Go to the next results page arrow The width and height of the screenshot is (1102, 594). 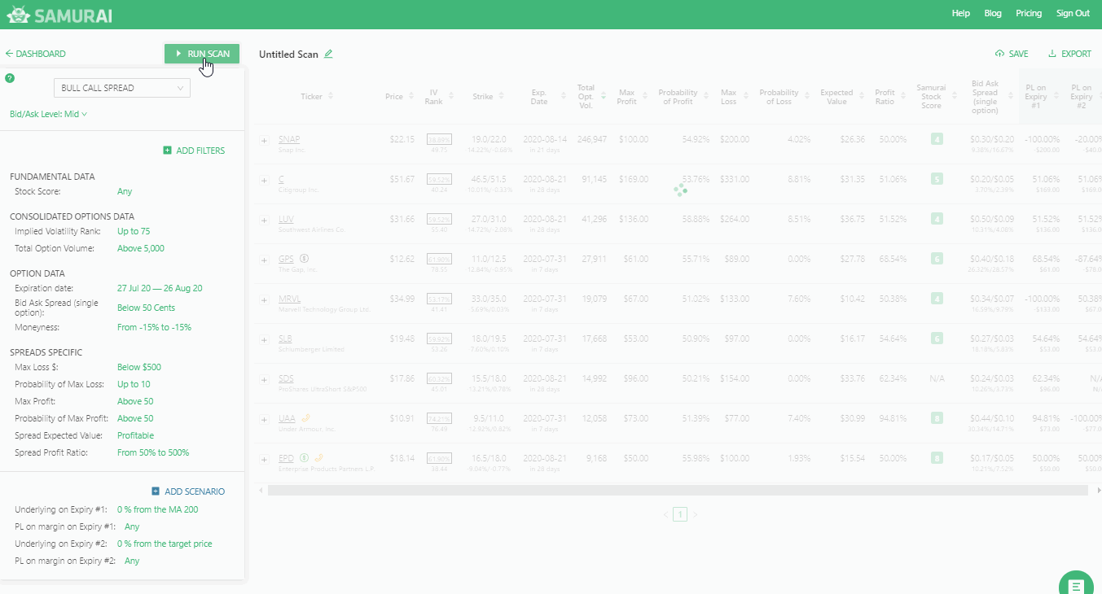coord(695,514)
